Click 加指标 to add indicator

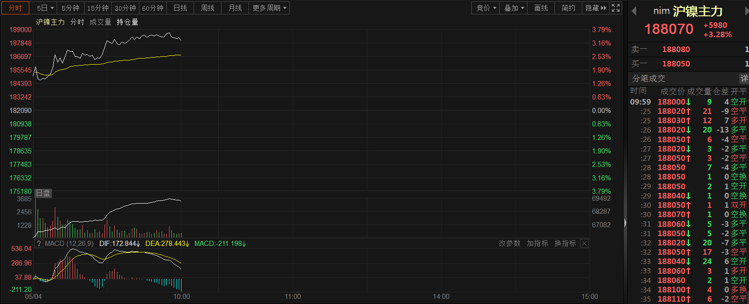(x=537, y=244)
